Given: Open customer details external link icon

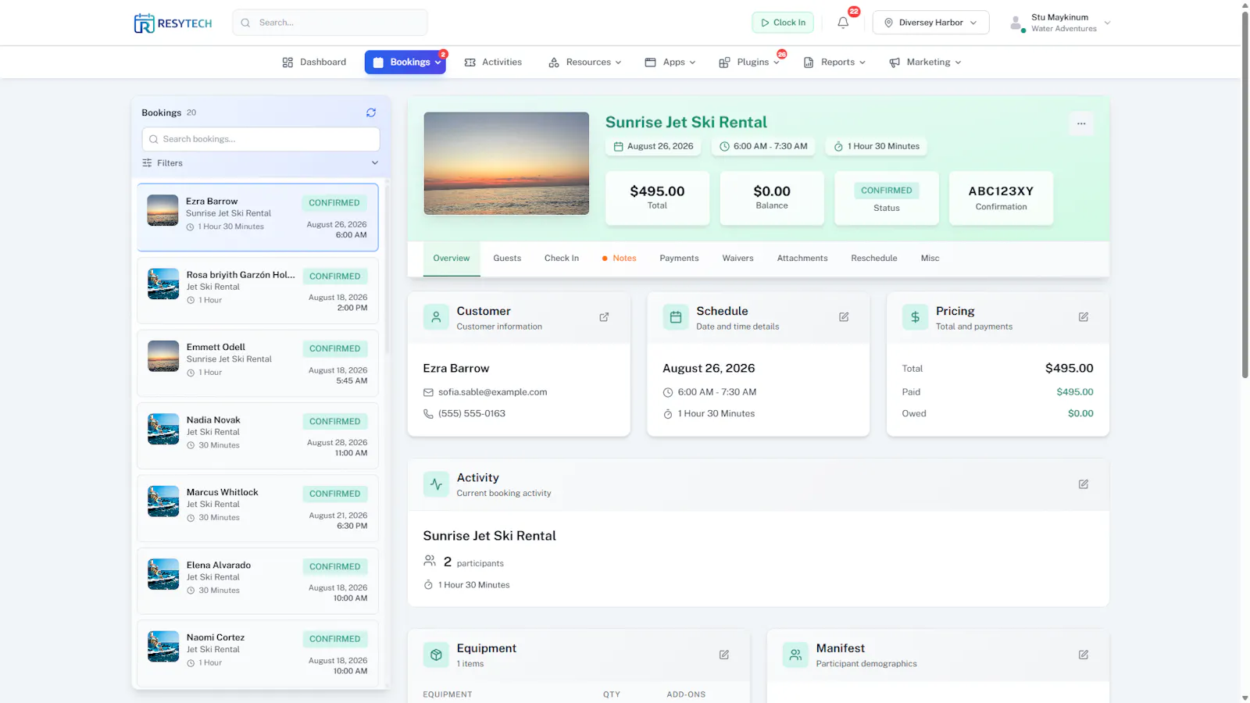Looking at the screenshot, I should (604, 317).
